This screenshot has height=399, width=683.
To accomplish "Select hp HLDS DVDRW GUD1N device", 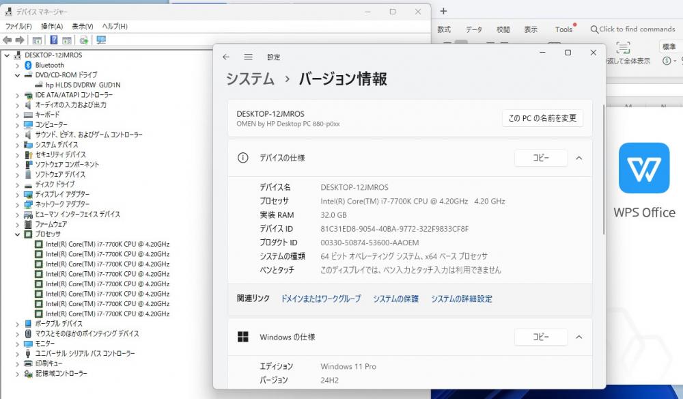I will tap(83, 85).
